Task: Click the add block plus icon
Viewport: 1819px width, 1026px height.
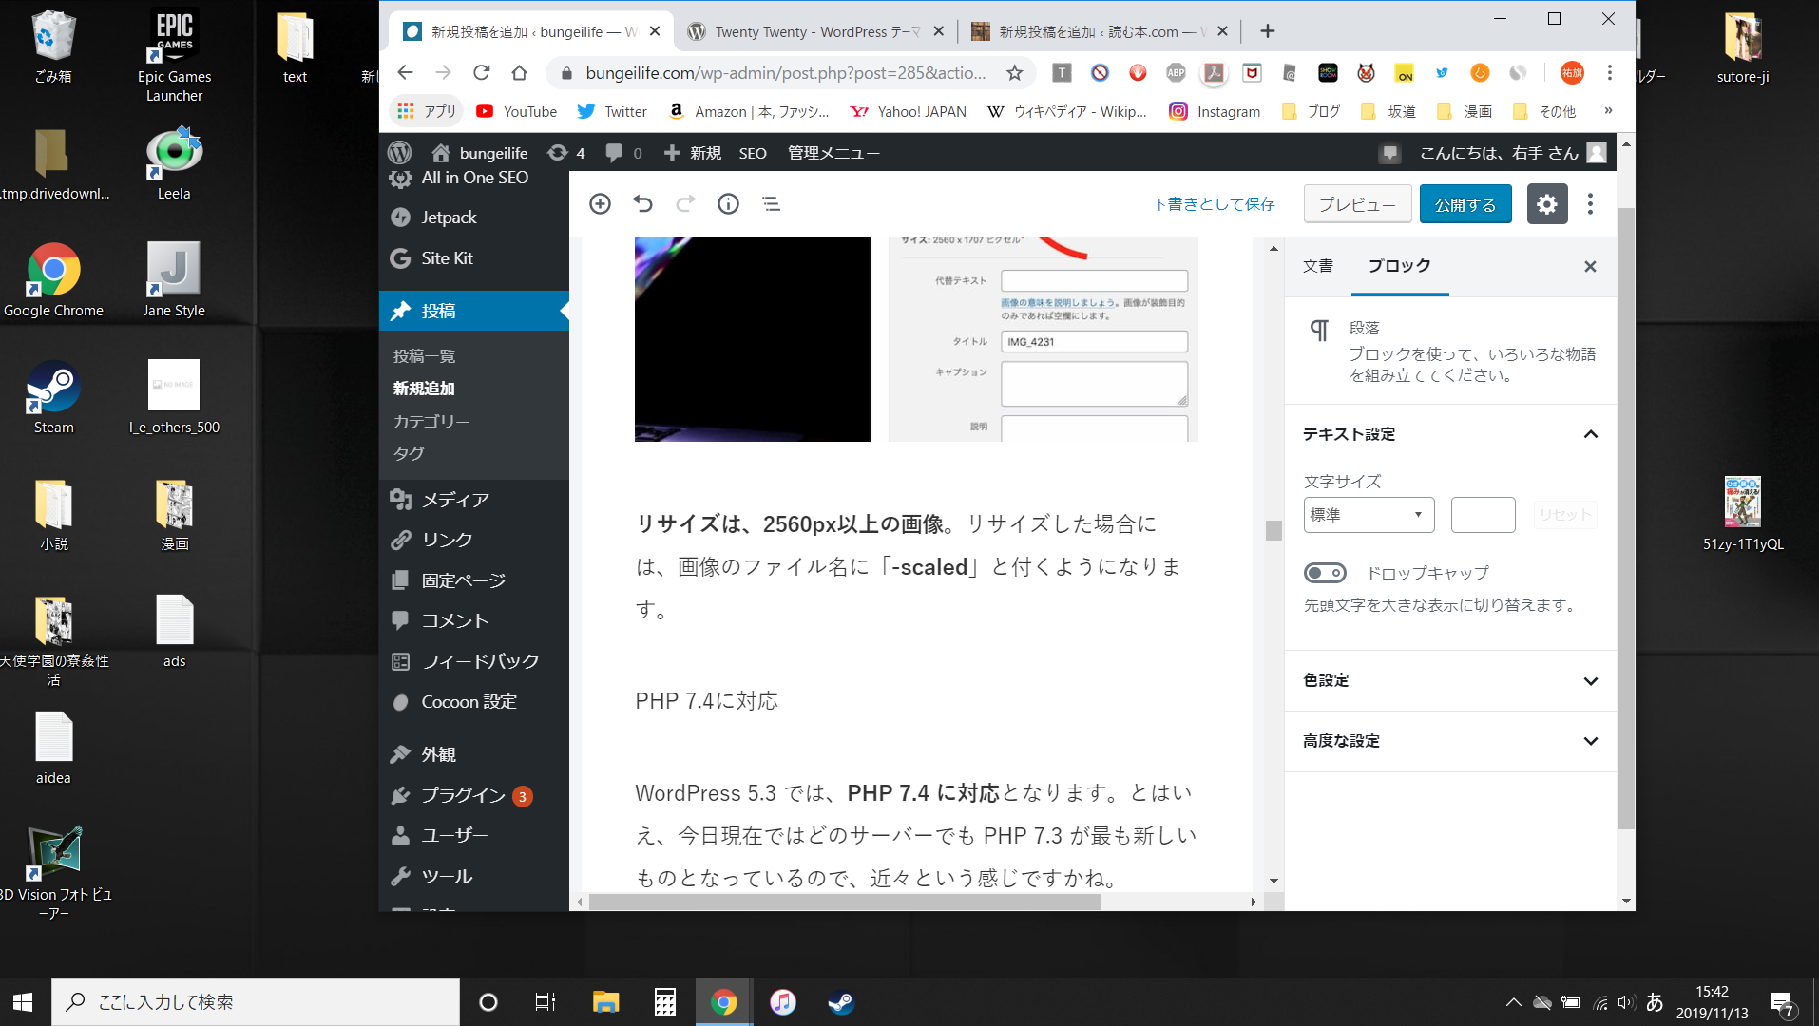Action: 600,204
